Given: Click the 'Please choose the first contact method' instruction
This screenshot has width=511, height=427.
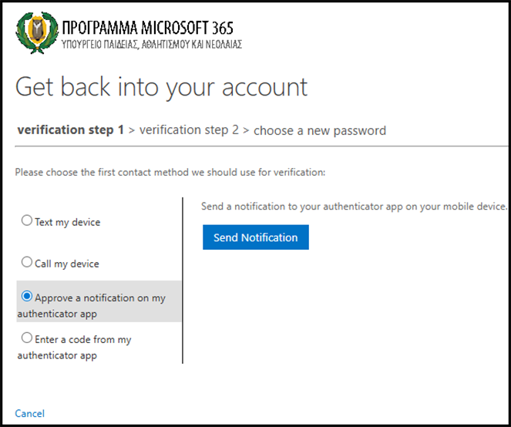Looking at the screenshot, I should coord(170,173).
